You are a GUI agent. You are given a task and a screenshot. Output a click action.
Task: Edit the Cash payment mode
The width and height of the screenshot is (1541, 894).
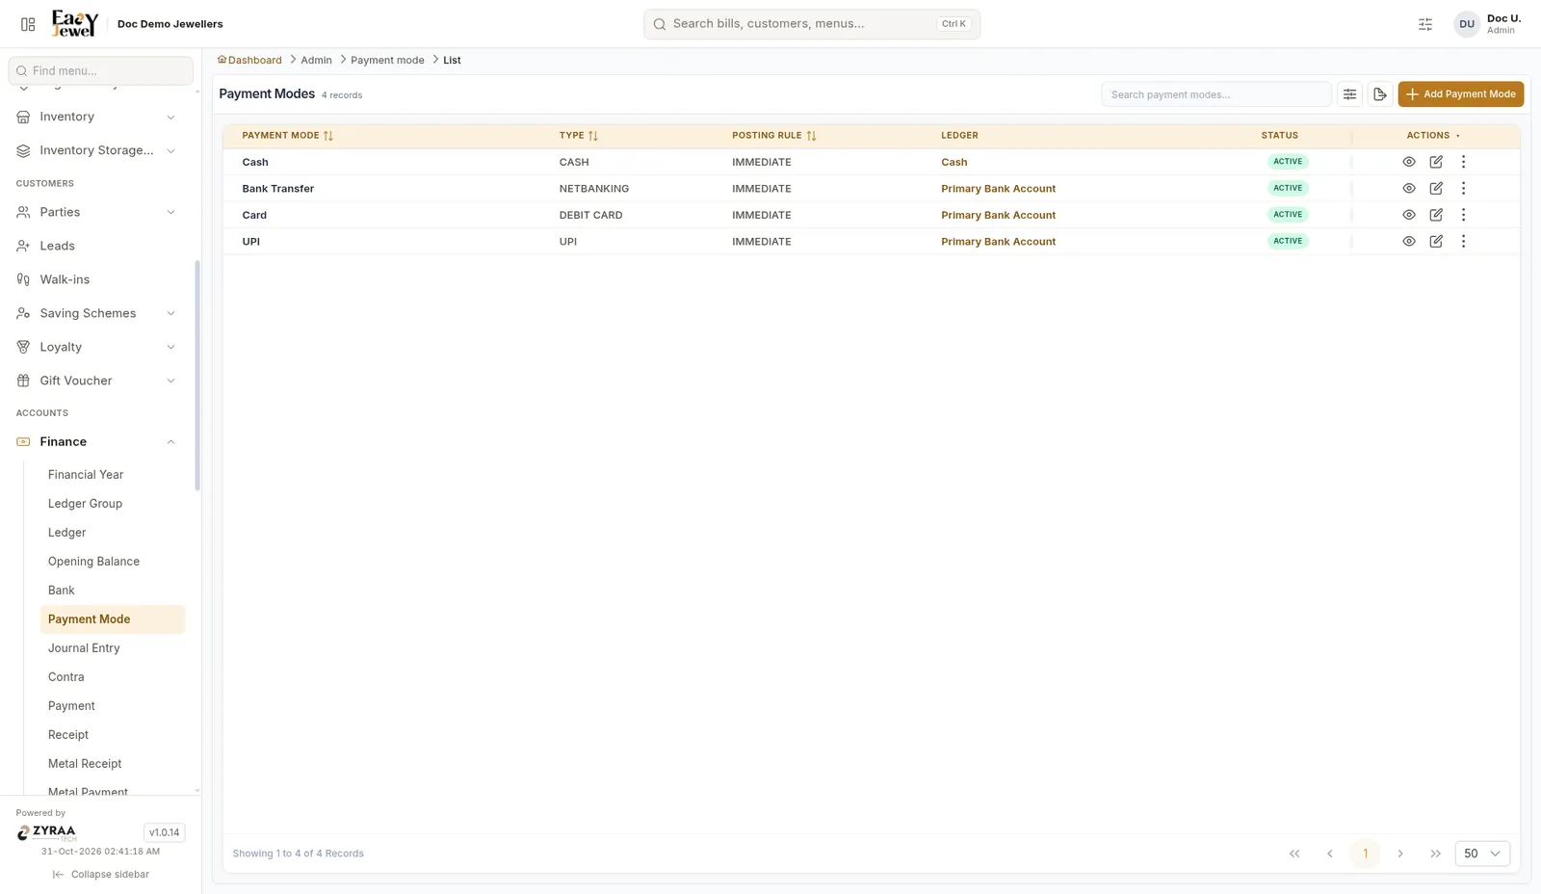[1436, 162]
